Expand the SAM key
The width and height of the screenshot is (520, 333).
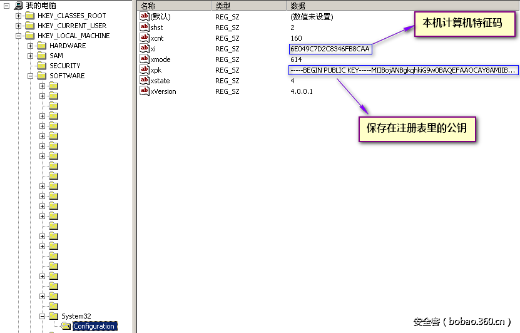coord(30,56)
